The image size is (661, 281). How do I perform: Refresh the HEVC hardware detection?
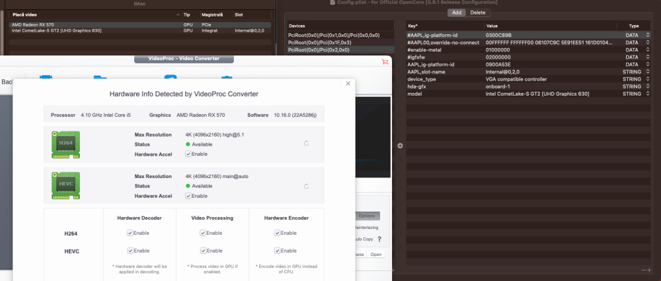pyautogui.click(x=307, y=187)
